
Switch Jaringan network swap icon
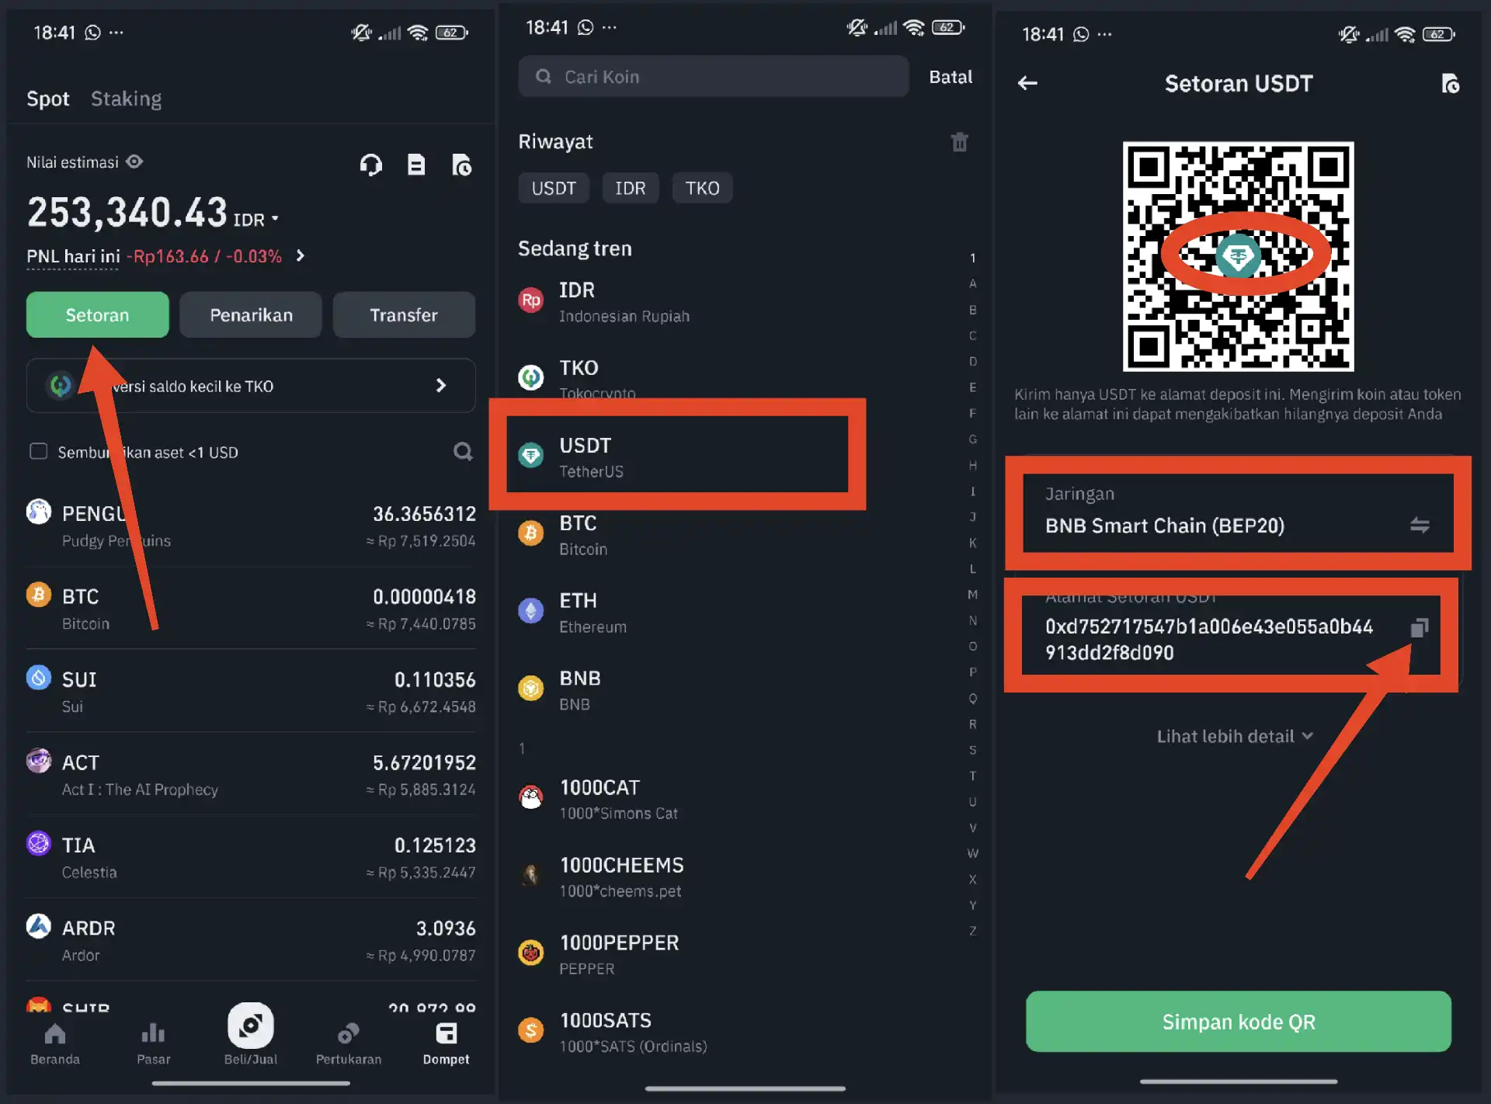[x=1420, y=525]
